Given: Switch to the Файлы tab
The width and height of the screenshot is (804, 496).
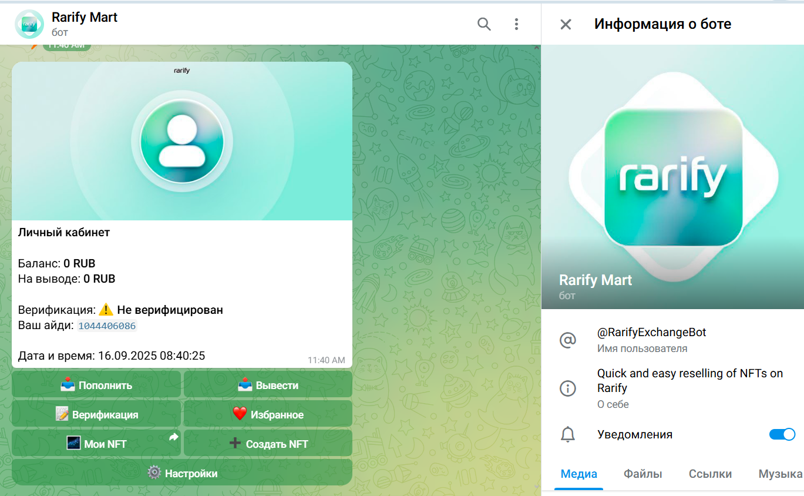Looking at the screenshot, I should [642, 474].
